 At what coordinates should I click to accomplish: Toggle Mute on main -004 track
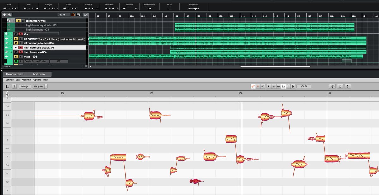16,56
